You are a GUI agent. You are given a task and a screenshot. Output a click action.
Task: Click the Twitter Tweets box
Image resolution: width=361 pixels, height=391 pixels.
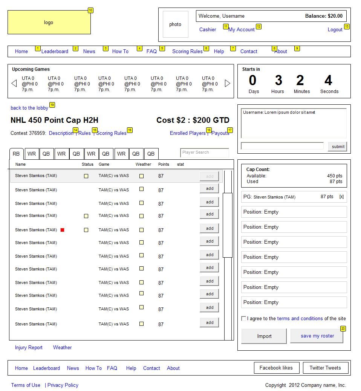pyautogui.click(x=325, y=368)
